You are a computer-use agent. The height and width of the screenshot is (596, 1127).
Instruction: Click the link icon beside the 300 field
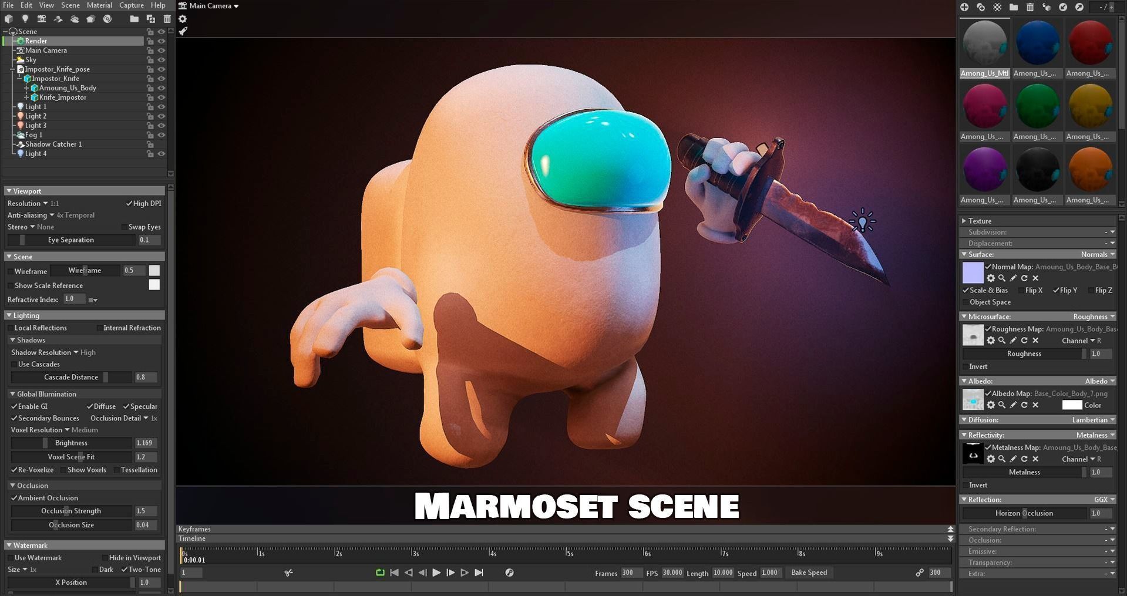(920, 573)
